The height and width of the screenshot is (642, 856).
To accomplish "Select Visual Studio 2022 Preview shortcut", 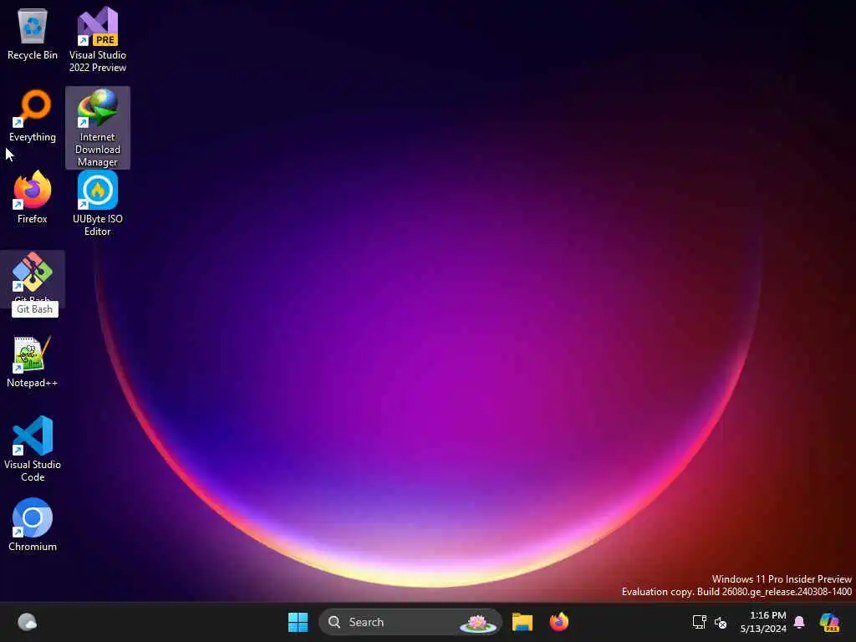I will coord(98,40).
